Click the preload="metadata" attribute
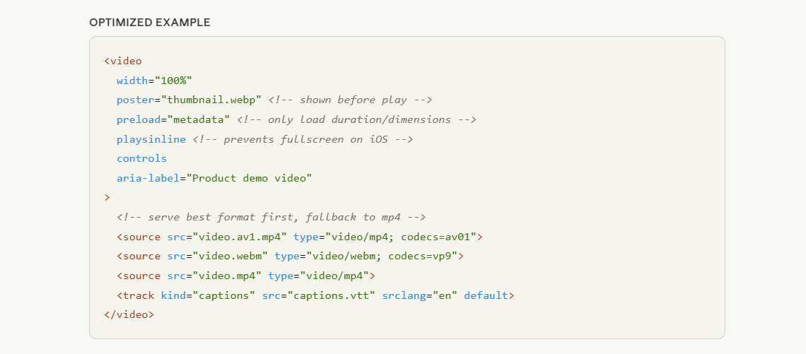 click(173, 119)
